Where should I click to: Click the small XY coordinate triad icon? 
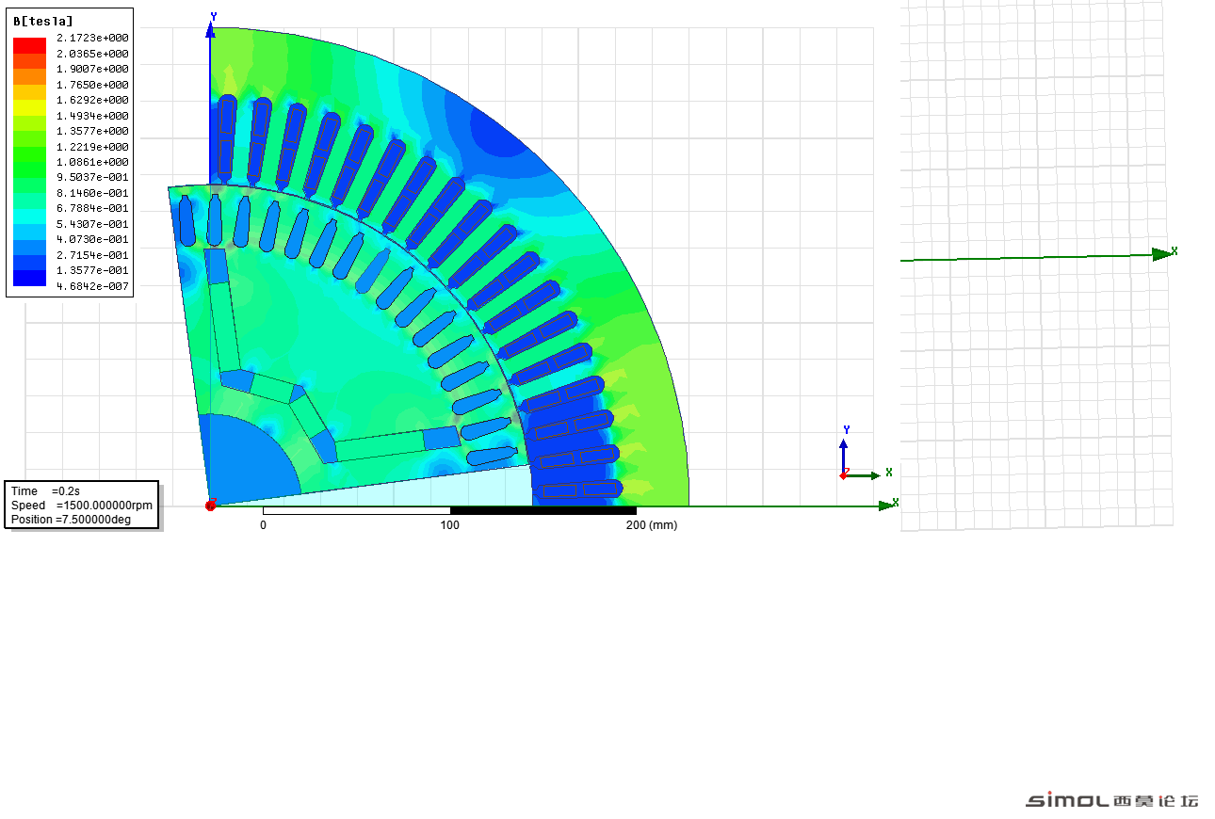click(x=864, y=455)
